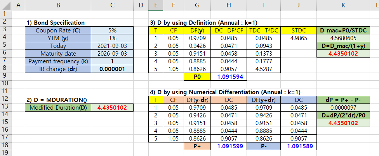This screenshot has height=156, width=379.
Task: Select TDC value 0.0943
Action: [264, 46]
